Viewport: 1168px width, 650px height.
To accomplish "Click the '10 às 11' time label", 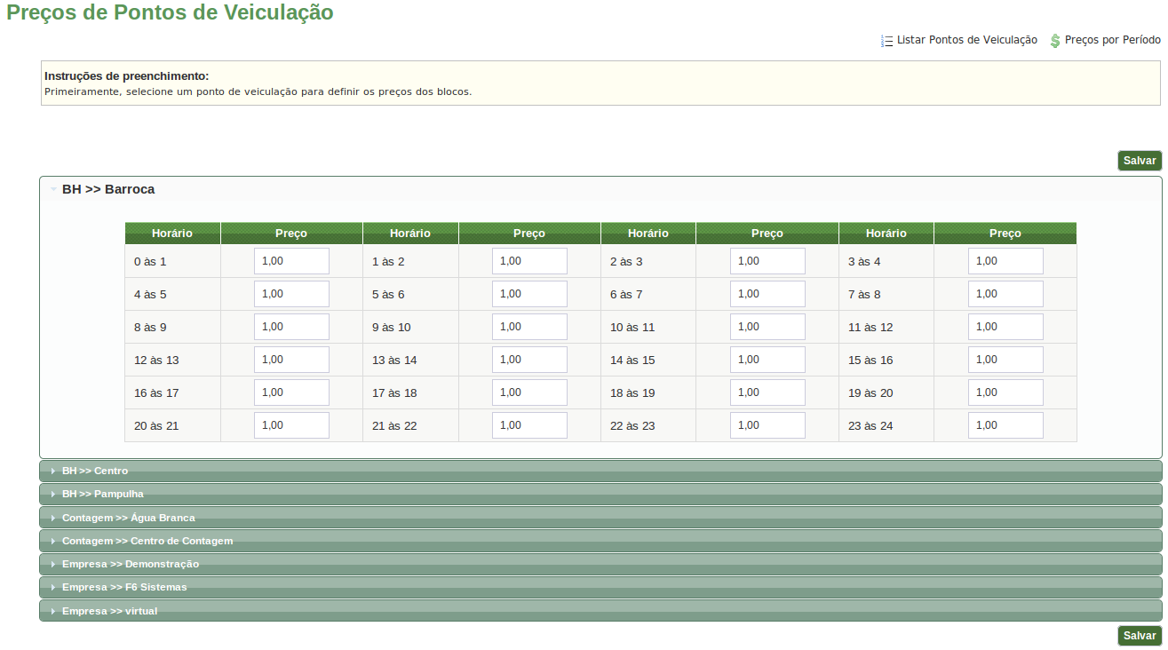I will pyautogui.click(x=632, y=328).
